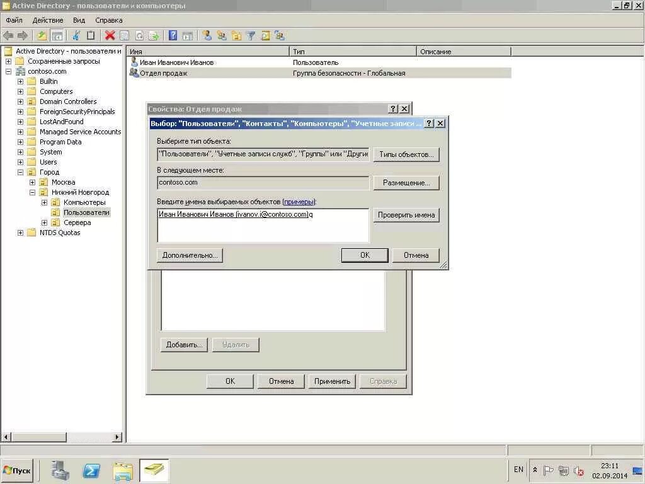Expand the Builtin container

click(20, 81)
